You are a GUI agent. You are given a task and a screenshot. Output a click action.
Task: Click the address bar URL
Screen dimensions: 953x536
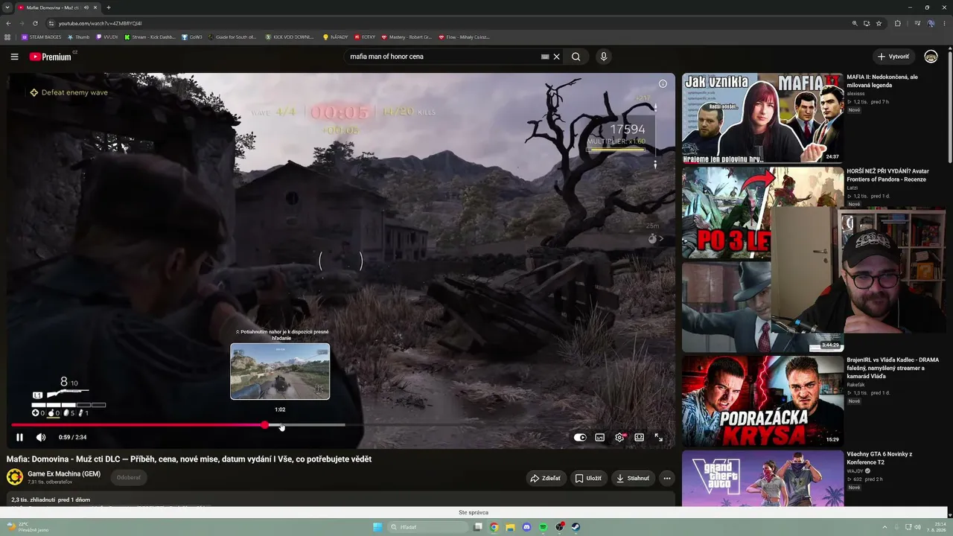(x=100, y=23)
